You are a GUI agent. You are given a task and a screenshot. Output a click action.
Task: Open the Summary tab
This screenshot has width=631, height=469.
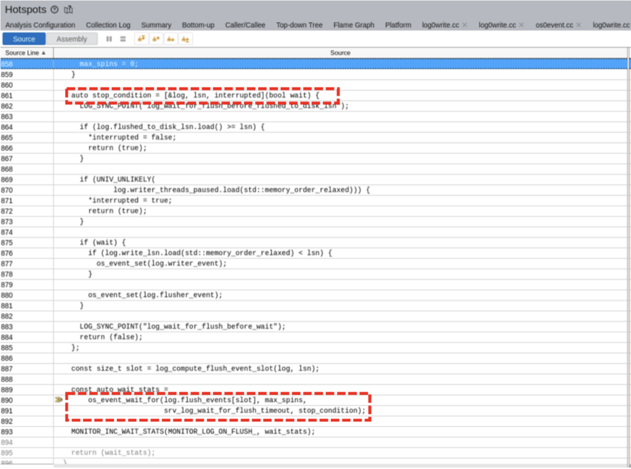pos(156,25)
